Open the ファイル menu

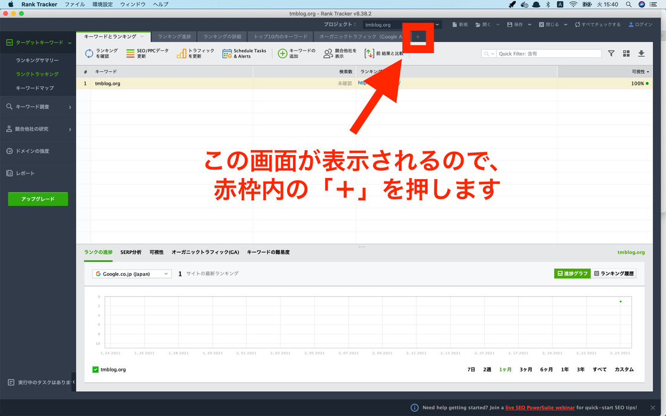[75, 4]
